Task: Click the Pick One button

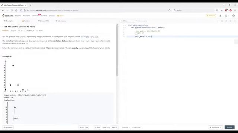Action: tap(84, 127)
